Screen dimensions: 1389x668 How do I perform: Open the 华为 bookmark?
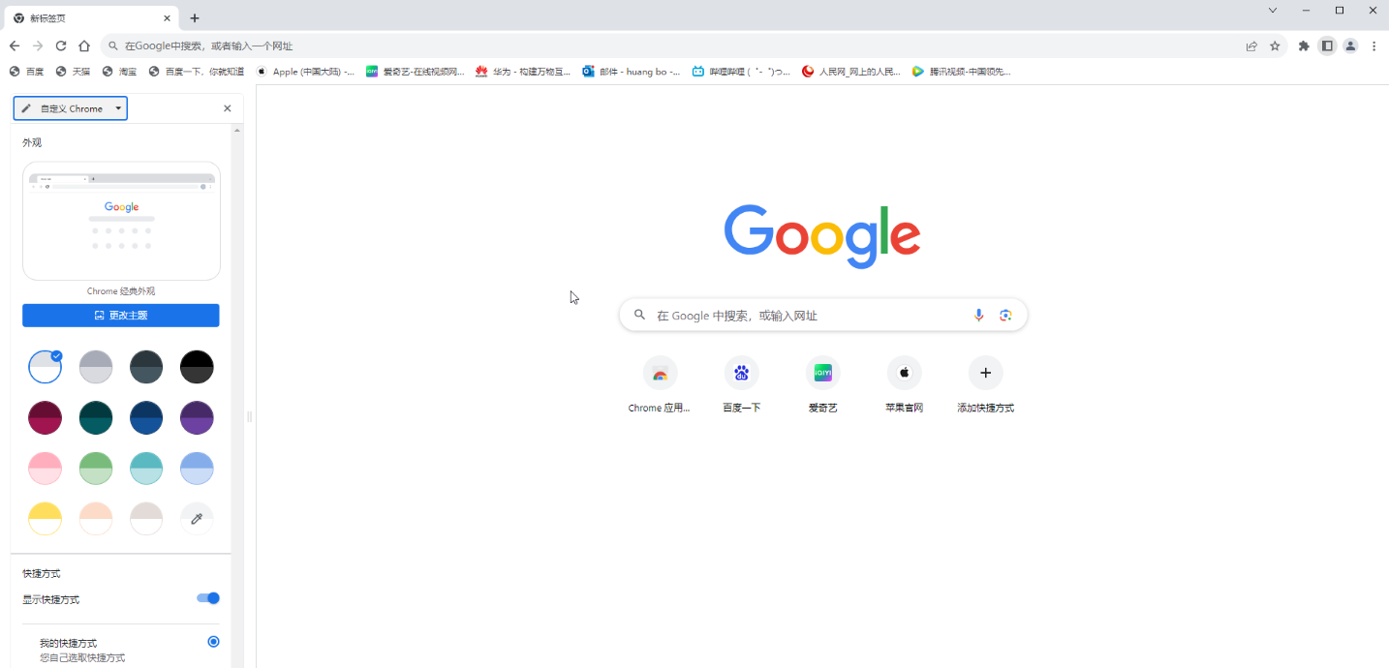(x=523, y=71)
